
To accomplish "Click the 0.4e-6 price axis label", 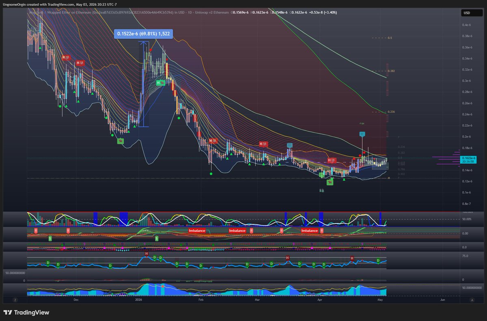I will (x=466, y=25).
